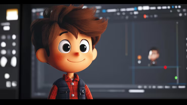Click the blue highlighted icon at top right

(x=173, y=7)
